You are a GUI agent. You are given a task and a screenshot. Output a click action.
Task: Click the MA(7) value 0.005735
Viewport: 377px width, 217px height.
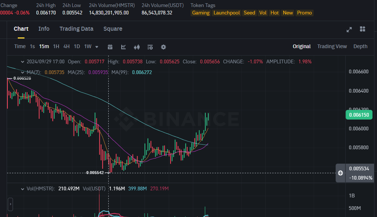click(54, 72)
